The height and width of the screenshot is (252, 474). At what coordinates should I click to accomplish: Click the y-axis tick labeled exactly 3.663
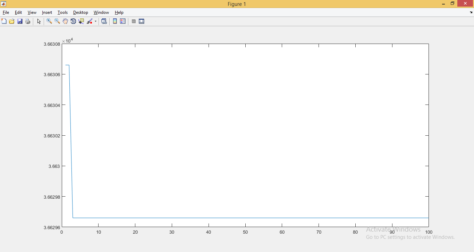pos(54,166)
